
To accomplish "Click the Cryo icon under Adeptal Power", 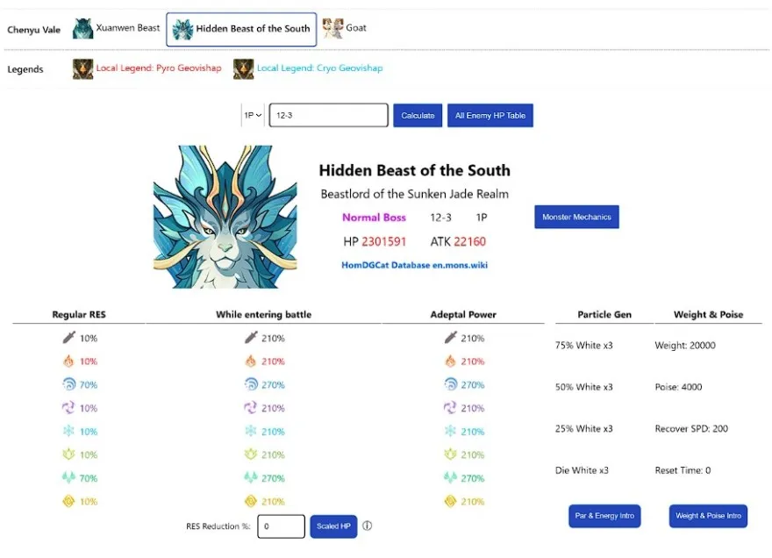I will pyautogui.click(x=450, y=432).
